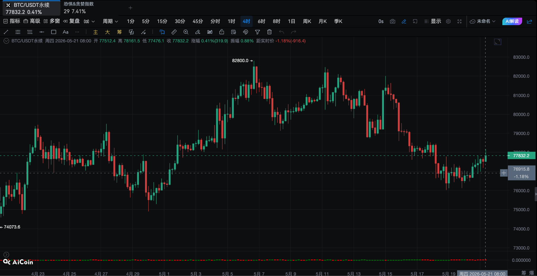The height and width of the screenshot is (276, 537).
Task: Click the redo arrow
Action: pyautogui.click(x=293, y=32)
